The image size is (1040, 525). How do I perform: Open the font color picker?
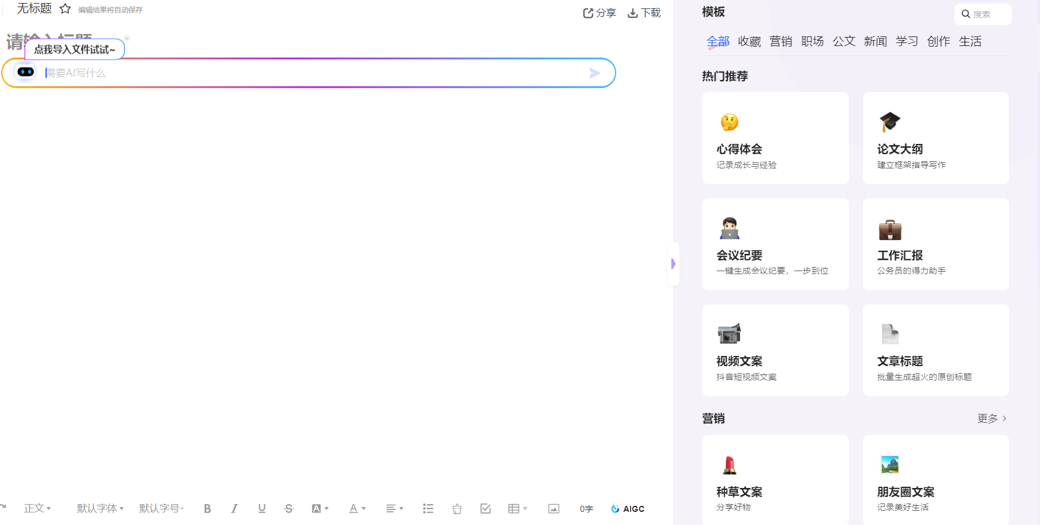(x=357, y=509)
